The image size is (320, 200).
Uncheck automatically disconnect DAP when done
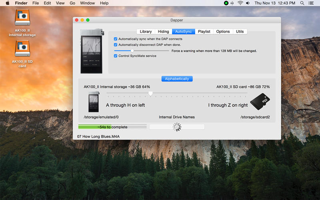[116, 45]
